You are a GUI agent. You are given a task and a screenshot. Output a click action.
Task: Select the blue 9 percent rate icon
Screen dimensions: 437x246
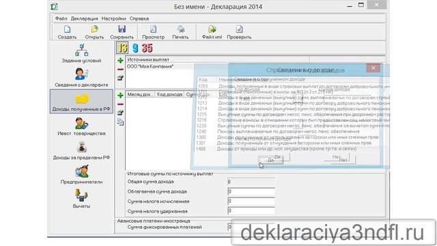click(x=135, y=48)
